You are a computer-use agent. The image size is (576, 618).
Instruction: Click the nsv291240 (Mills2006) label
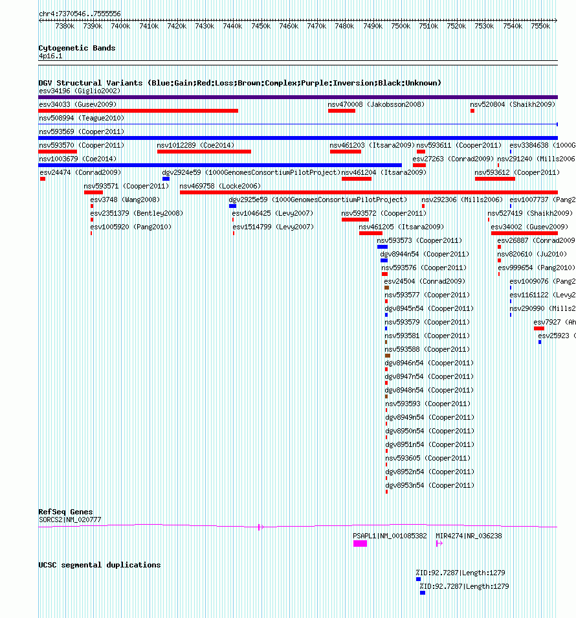pyautogui.click(x=536, y=159)
